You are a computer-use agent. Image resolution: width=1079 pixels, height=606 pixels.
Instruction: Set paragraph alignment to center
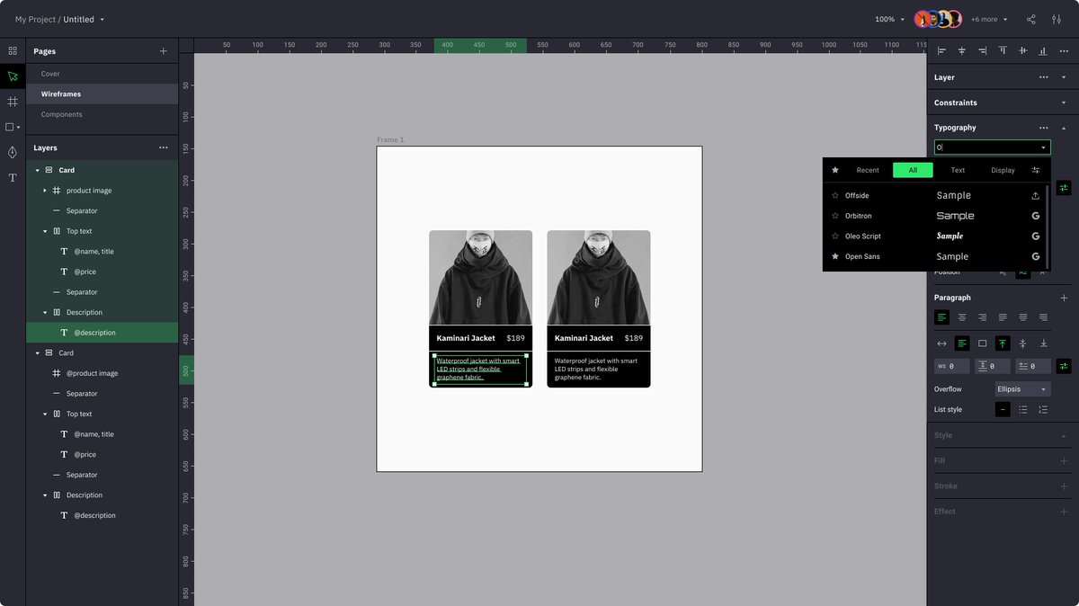click(962, 317)
